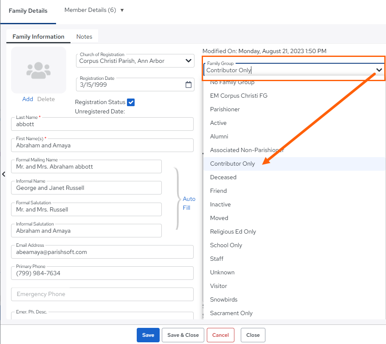Viewport: 386px width, 344px height.
Task: Select Snowbirds from the list
Action: 294,300
